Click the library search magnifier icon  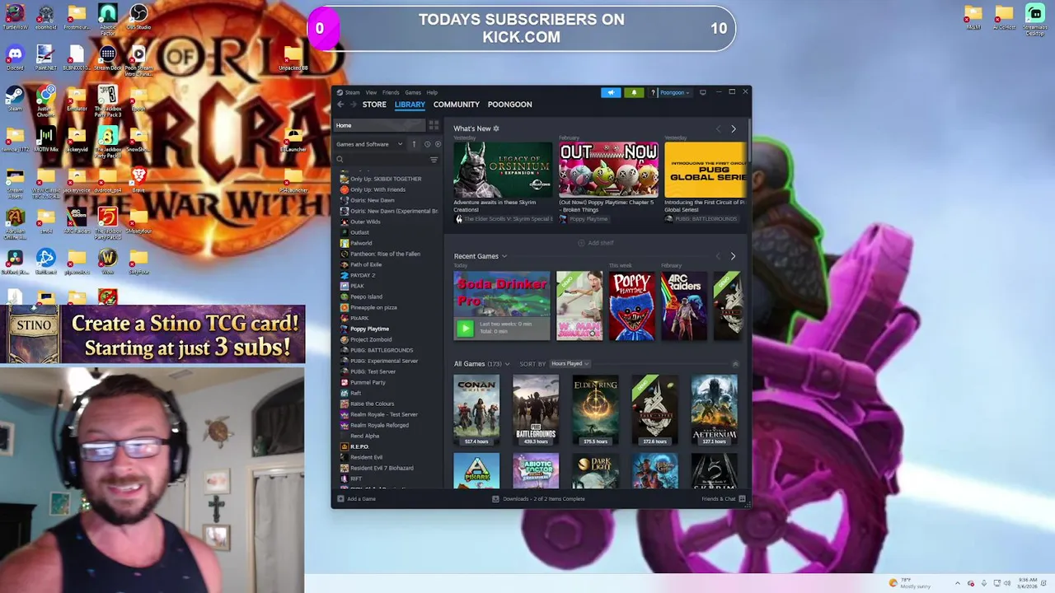pyautogui.click(x=340, y=159)
